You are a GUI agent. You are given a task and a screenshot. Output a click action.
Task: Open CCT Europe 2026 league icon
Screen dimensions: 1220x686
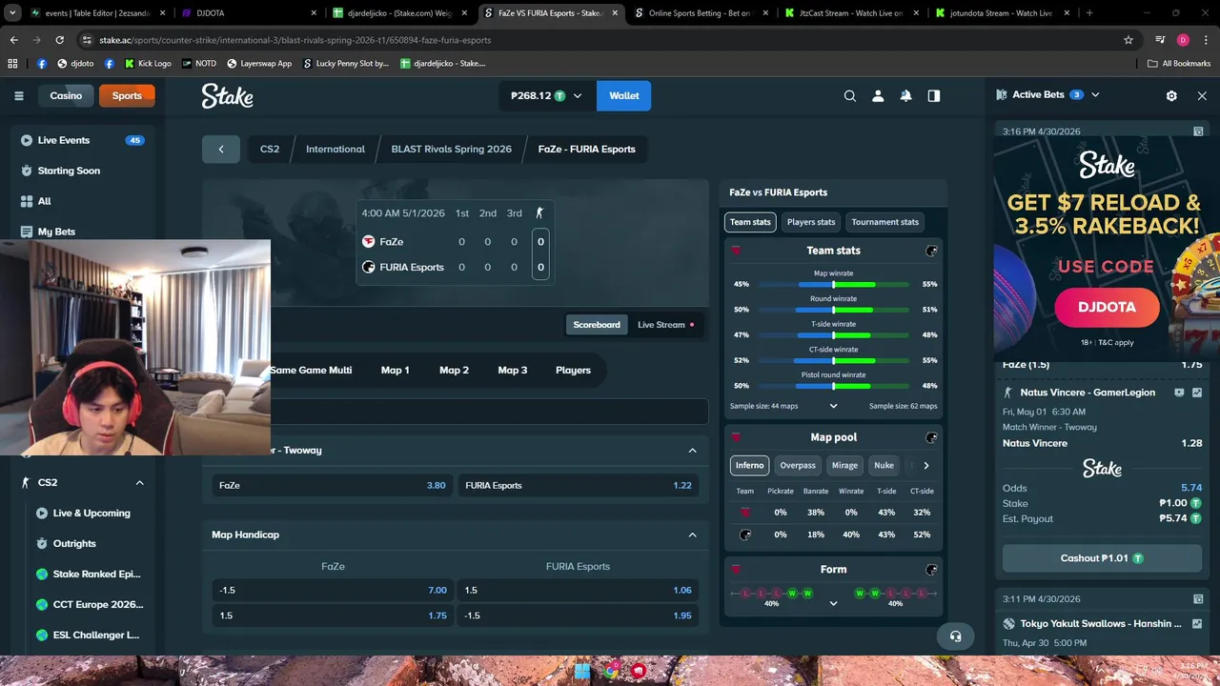click(42, 604)
